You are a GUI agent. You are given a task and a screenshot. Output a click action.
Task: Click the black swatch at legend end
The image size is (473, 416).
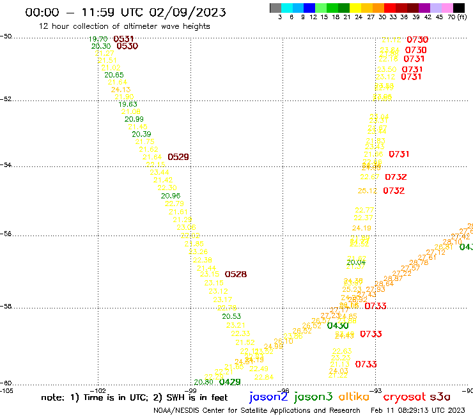point(458,8)
